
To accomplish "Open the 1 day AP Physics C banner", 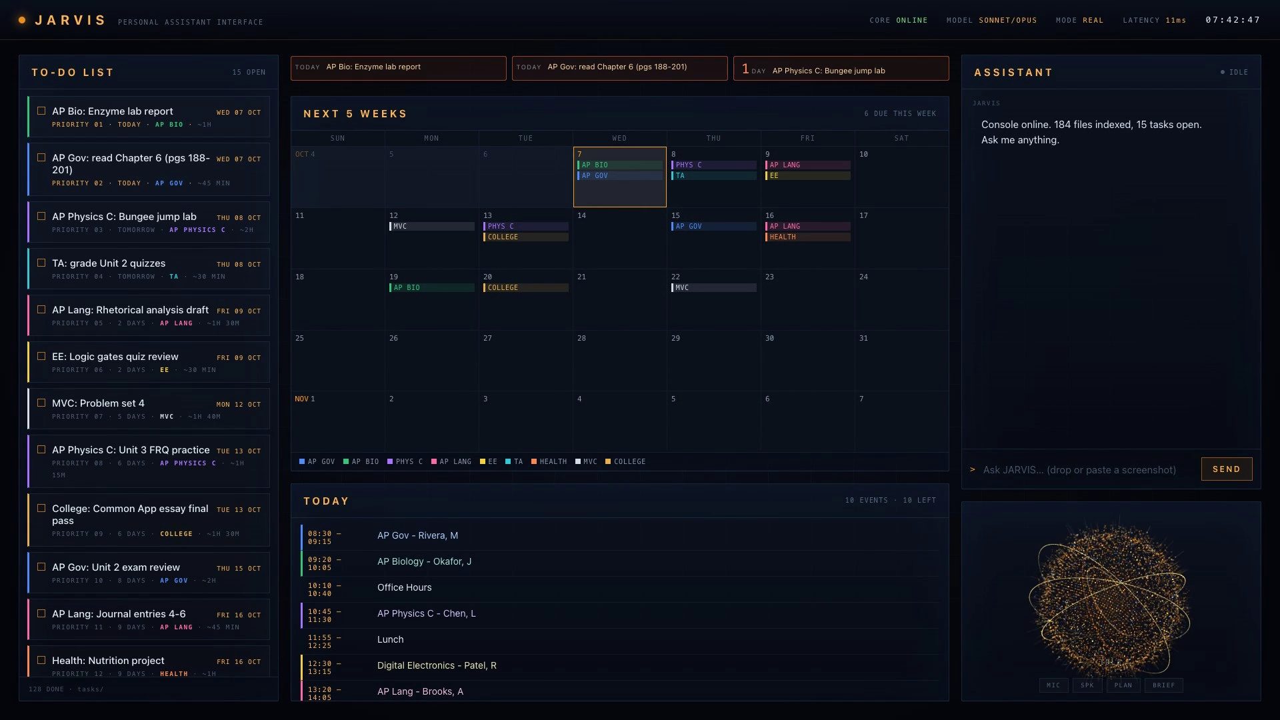I will coord(841,68).
